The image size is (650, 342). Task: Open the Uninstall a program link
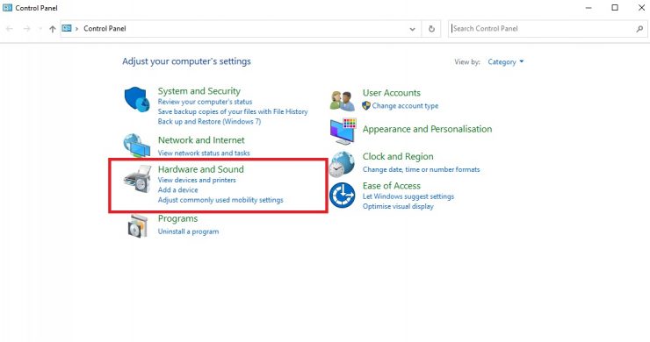click(188, 232)
